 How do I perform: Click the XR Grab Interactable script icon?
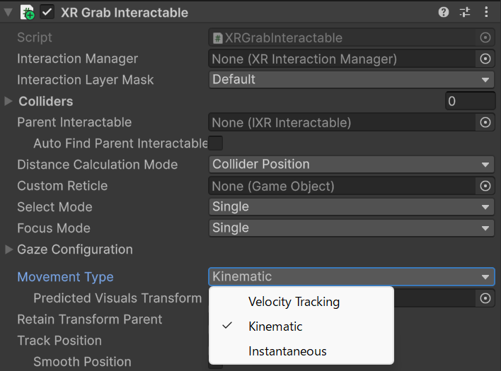tap(28, 12)
